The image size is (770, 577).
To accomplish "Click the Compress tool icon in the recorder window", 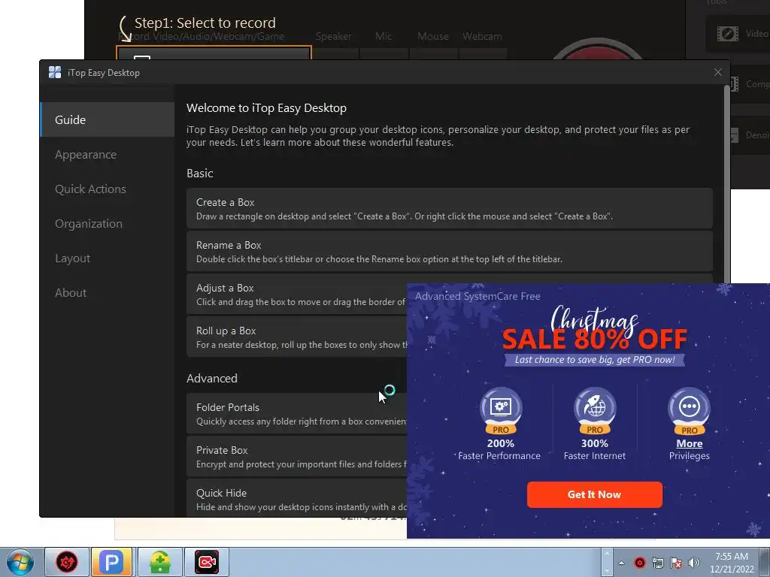I will [734, 84].
